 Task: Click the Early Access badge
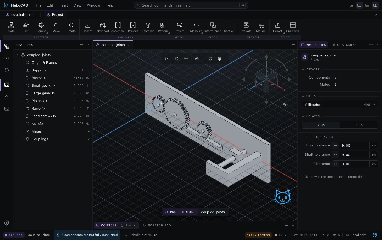[x=258, y=235]
